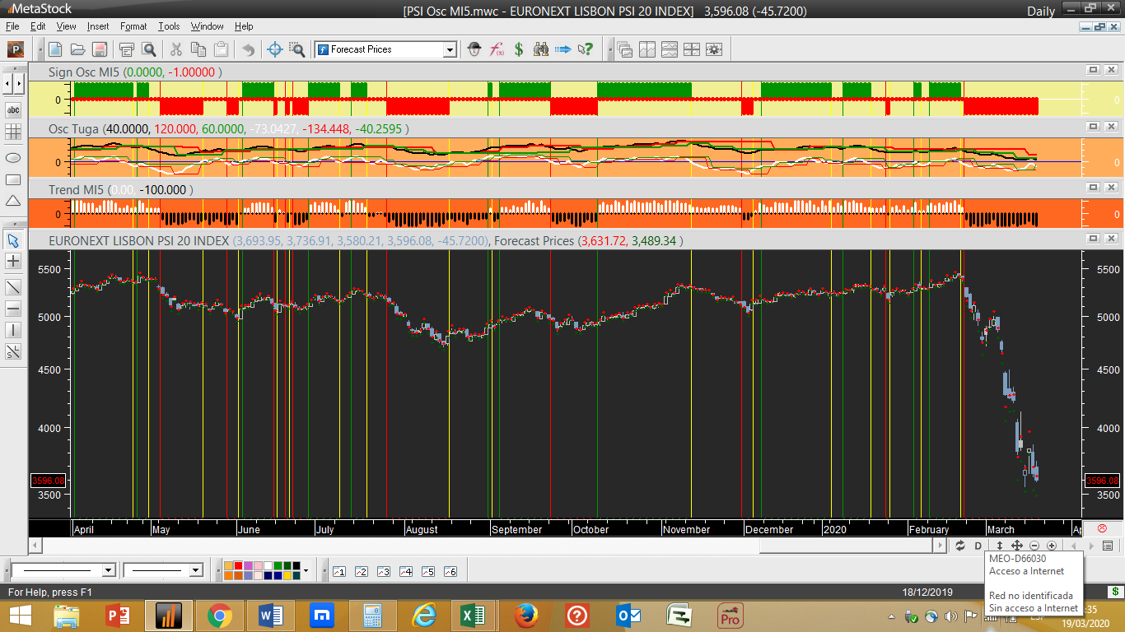Viewport: 1125px width, 632px height.
Task: Open the Indicator Builder f(x) icon
Action: pyautogui.click(x=497, y=49)
